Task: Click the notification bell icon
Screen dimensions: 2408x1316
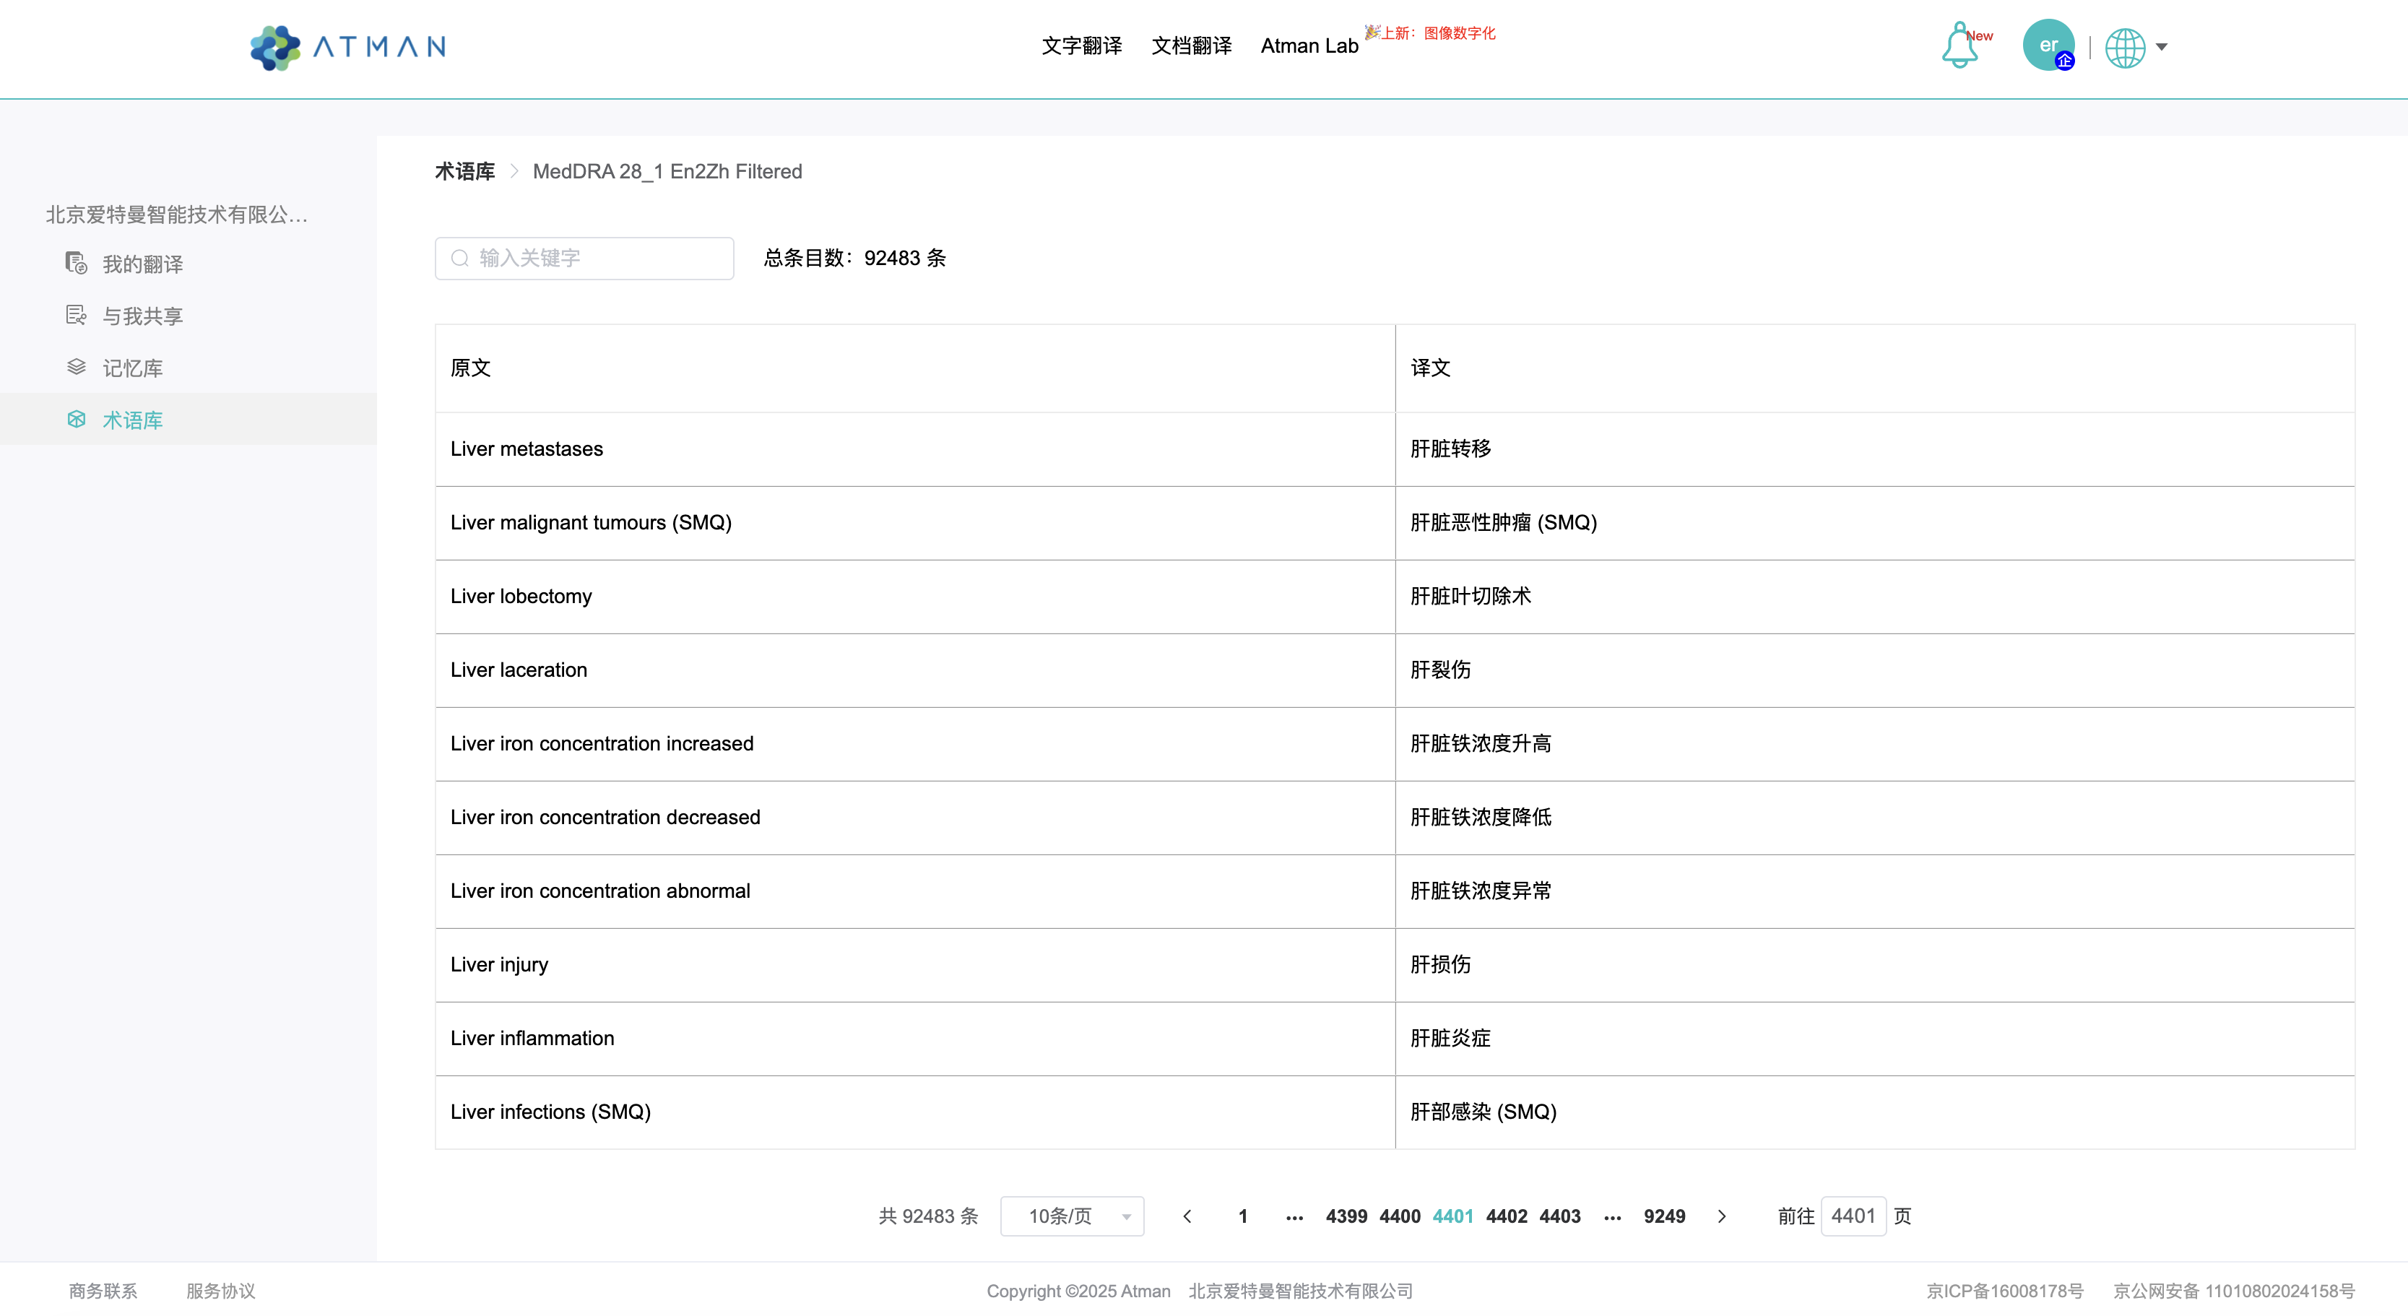Action: pyautogui.click(x=1959, y=47)
